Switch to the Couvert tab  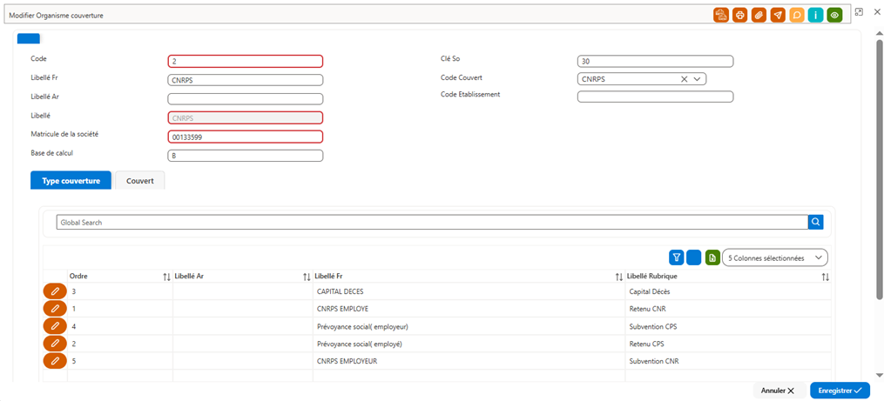pyautogui.click(x=140, y=181)
